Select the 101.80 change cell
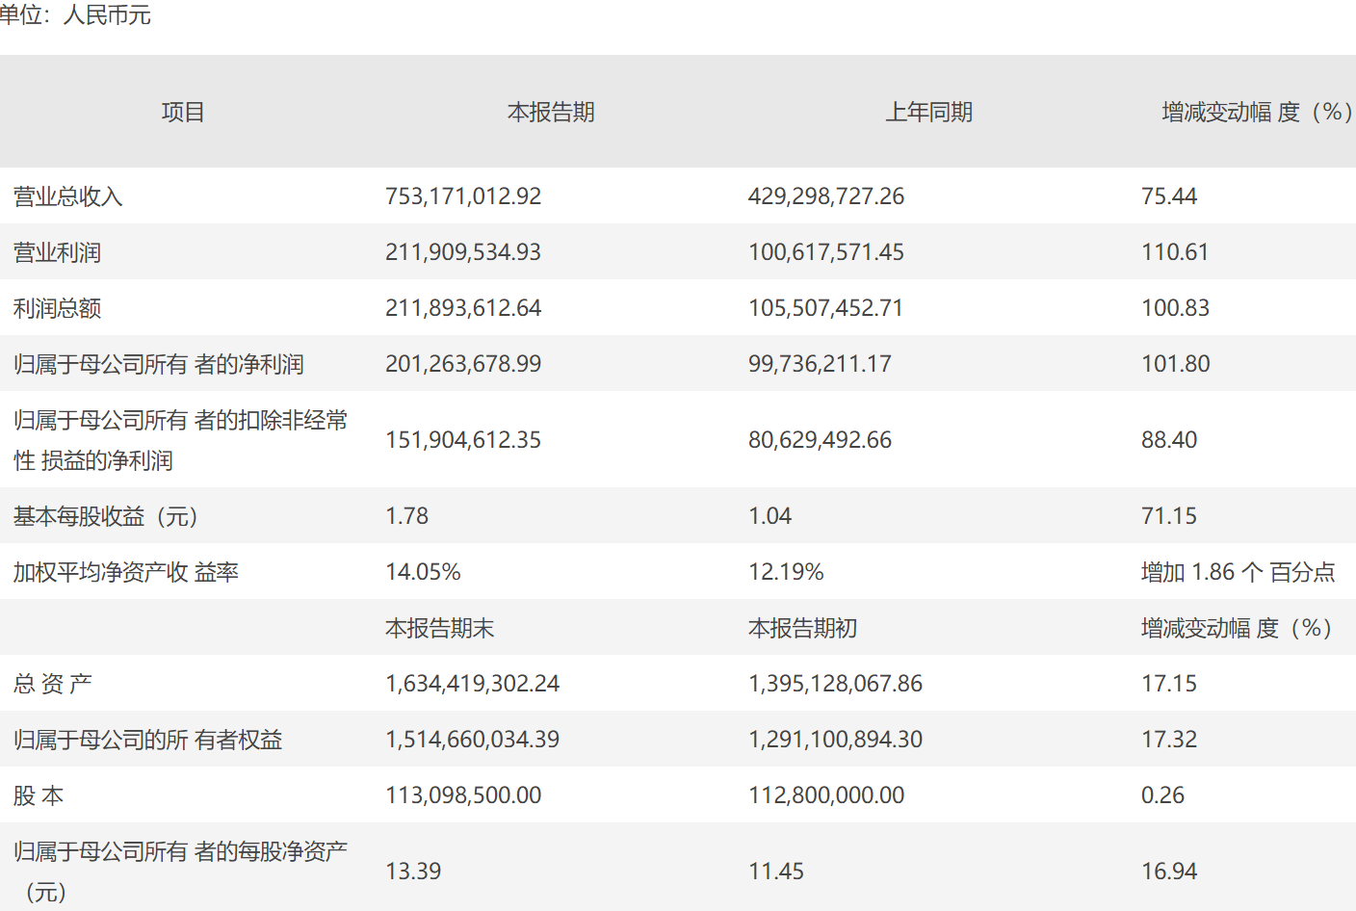 (x=1175, y=364)
